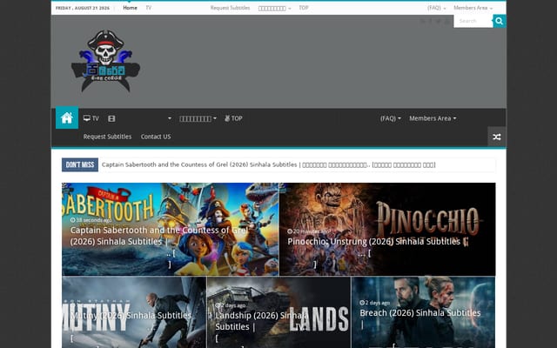Expand the dropdown beside Request Subtitles in top bar
557x348 pixels.
pyautogui.click(x=275, y=8)
